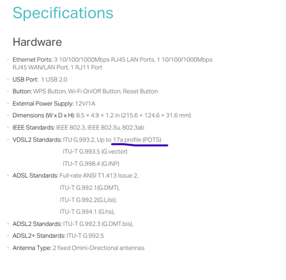The image size is (286, 280).
Task: Select ITU-T G.992.1(G.DMT) entry
Action: click(x=89, y=188)
